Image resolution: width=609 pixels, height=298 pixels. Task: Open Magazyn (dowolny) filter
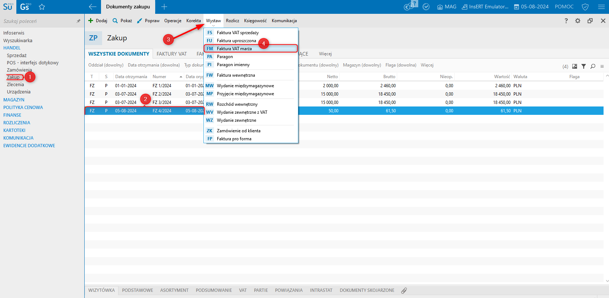point(362,65)
